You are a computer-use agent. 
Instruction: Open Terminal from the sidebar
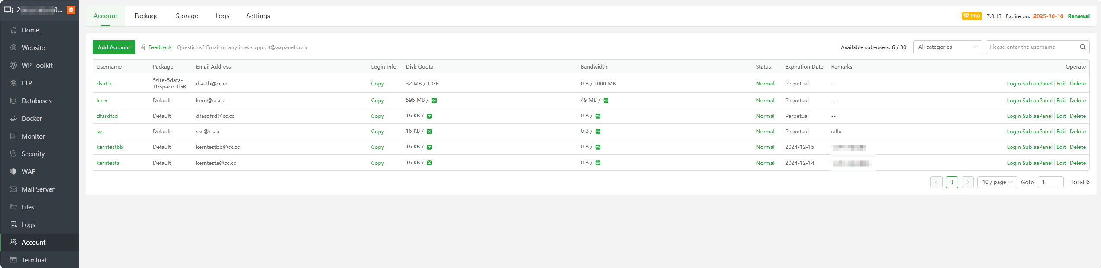[x=34, y=260]
